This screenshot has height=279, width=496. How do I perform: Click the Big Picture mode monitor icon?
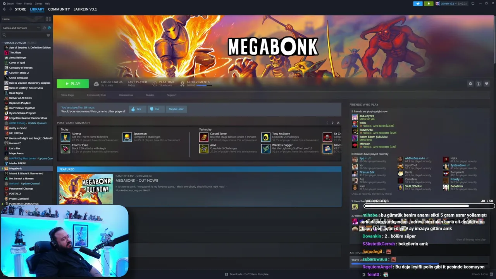click(473, 3)
